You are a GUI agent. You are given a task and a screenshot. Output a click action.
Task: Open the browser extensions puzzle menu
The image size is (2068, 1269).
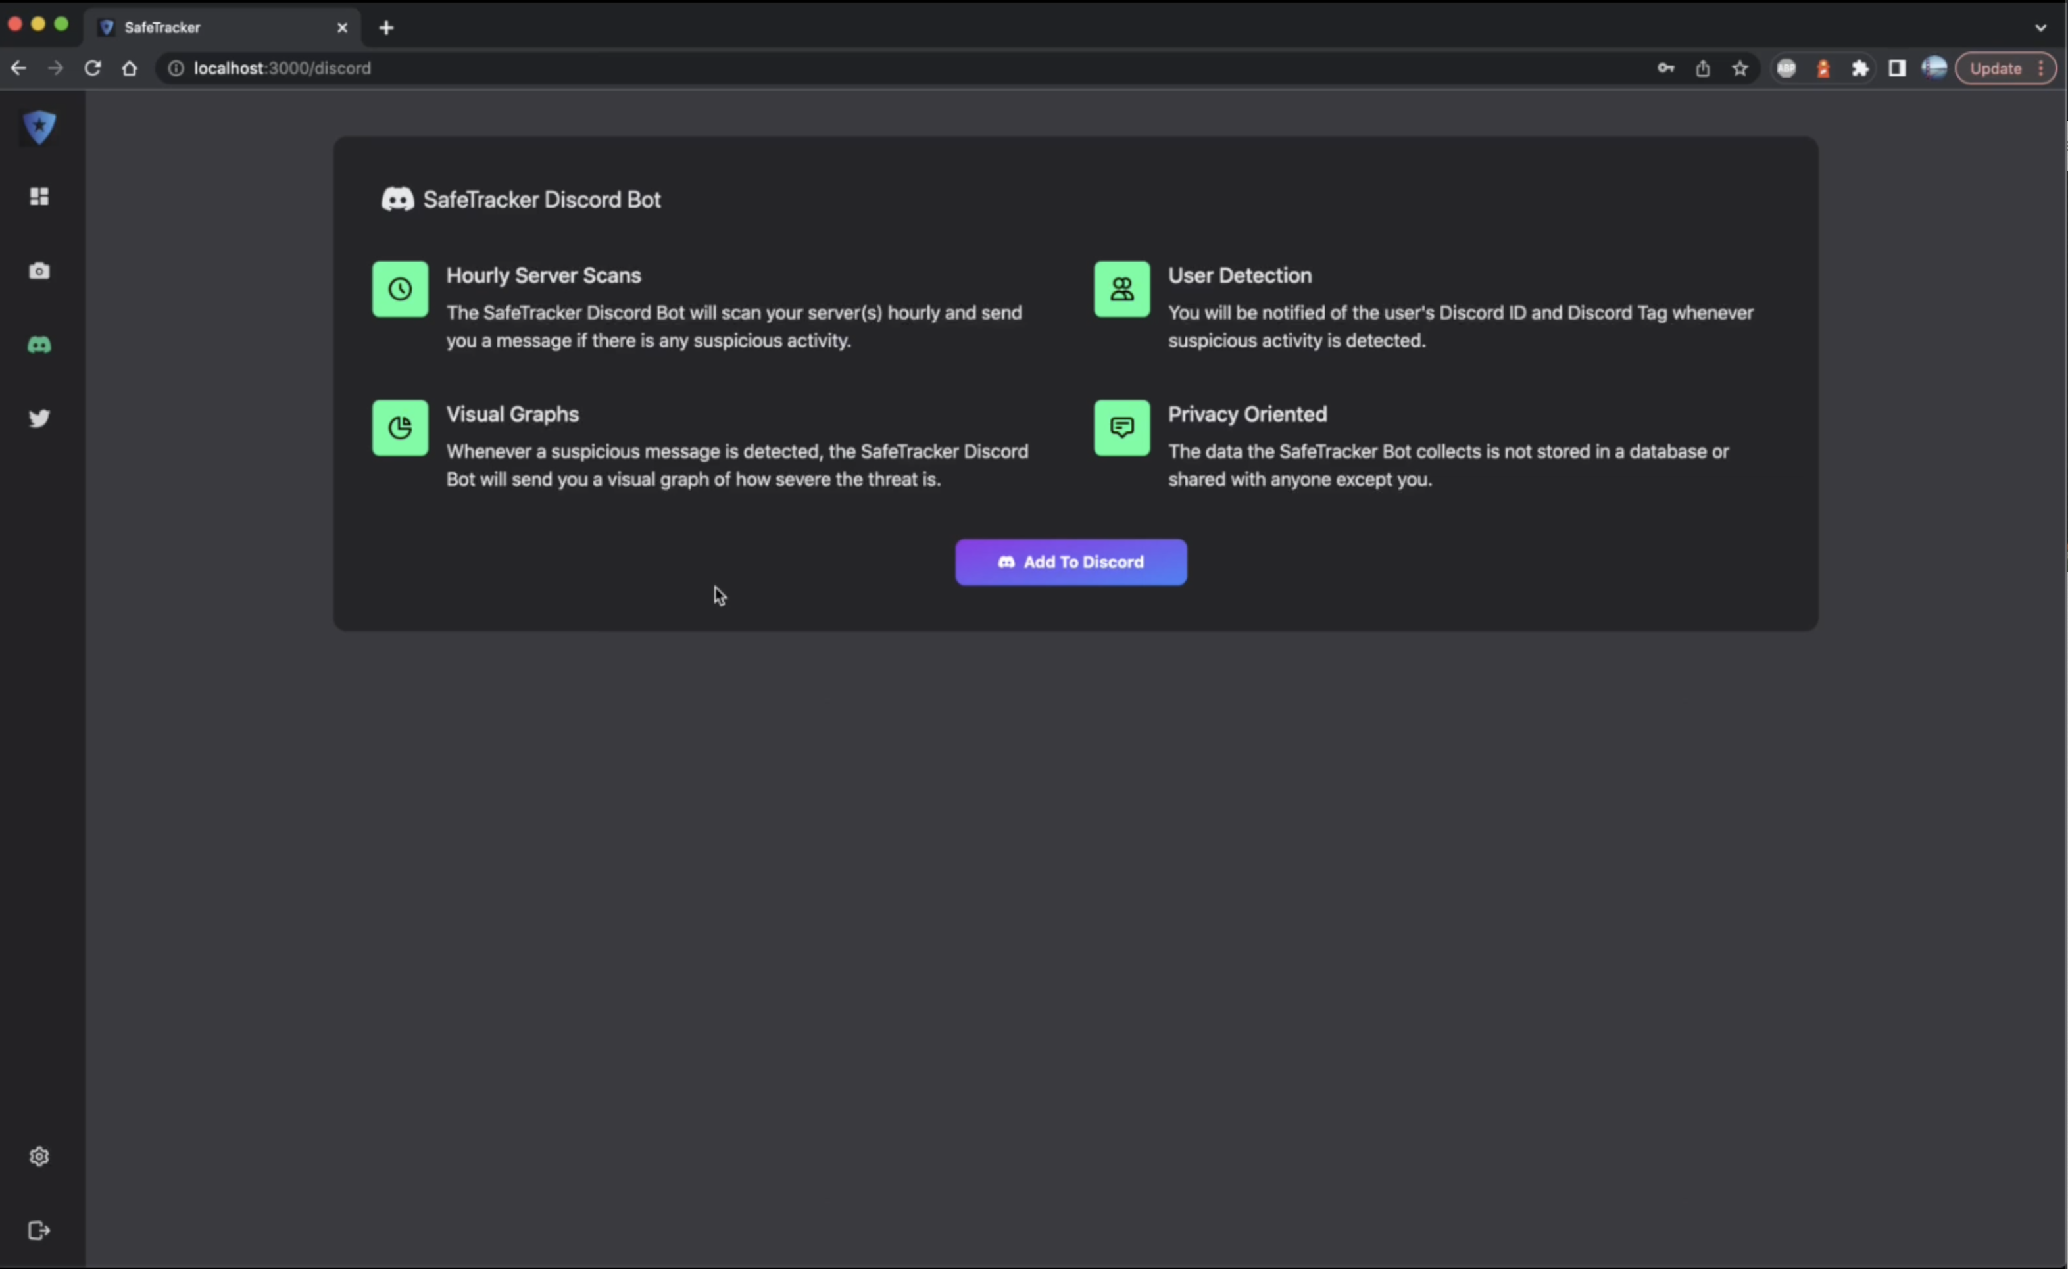click(1859, 69)
